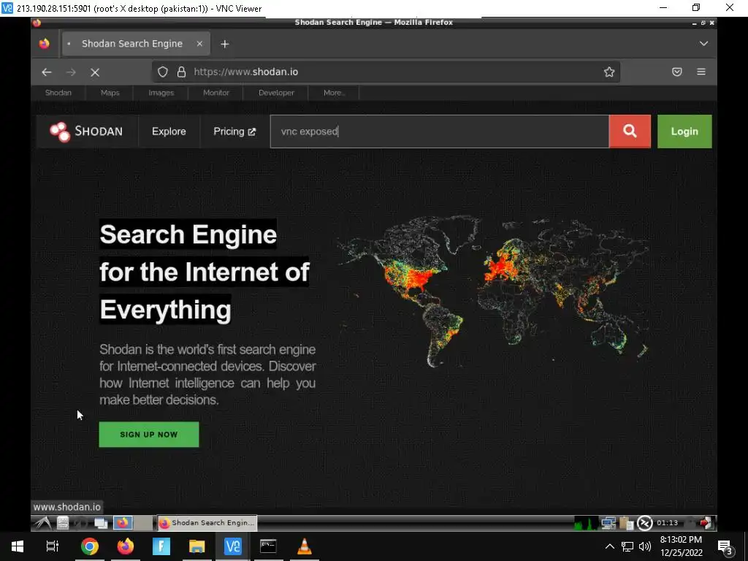Click the Shodan logo in the header
The height and width of the screenshot is (561, 748).
(x=86, y=131)
